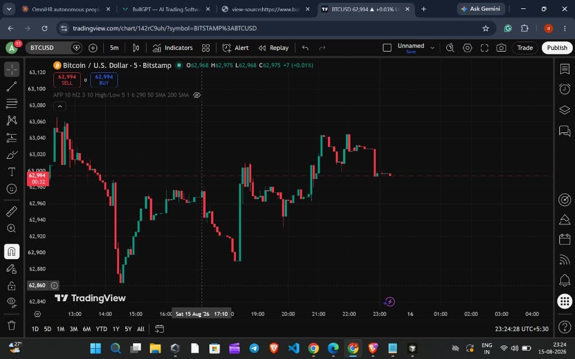The width and height of the screenshot is (575, 359).
Task: Open the help center question mark
Action: [x=565, y=326]
